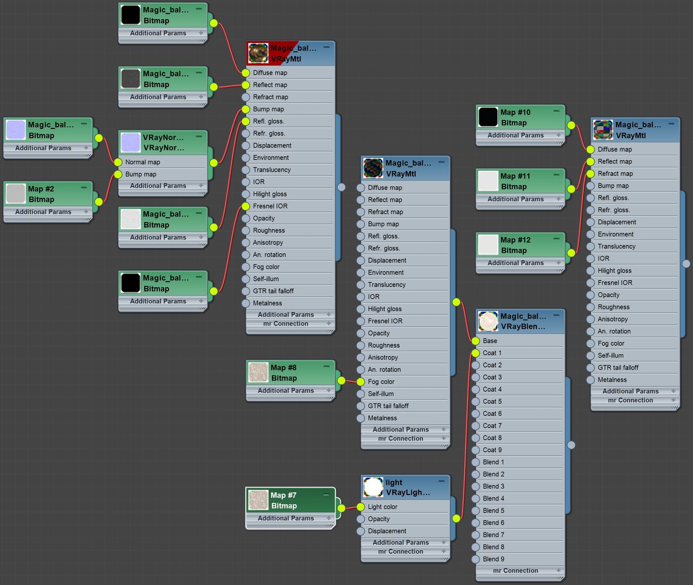Click the Map #8 output socket
This screenshot has height=585, width=693.
point(341,381)
